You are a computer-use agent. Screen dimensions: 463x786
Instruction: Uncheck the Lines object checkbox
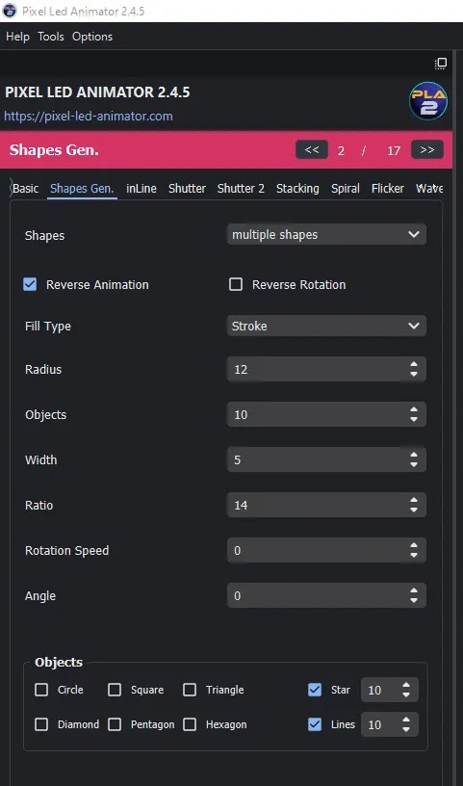tap(315, 724)
